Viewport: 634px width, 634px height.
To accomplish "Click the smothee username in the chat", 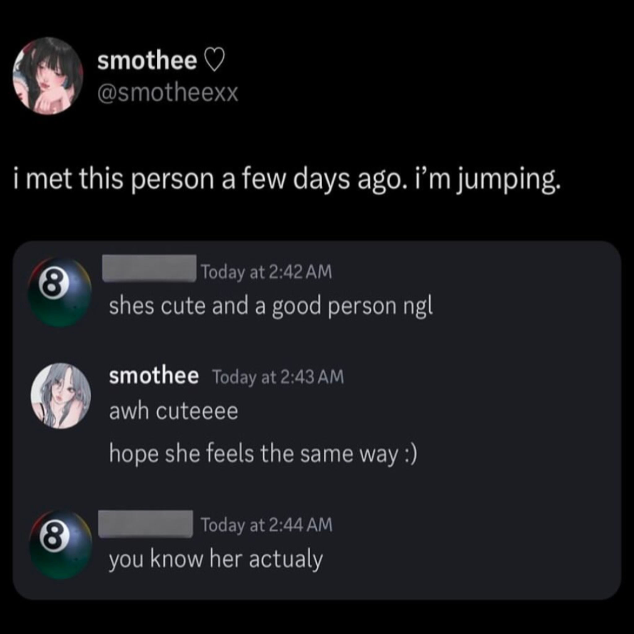I will tap(154, 376).
